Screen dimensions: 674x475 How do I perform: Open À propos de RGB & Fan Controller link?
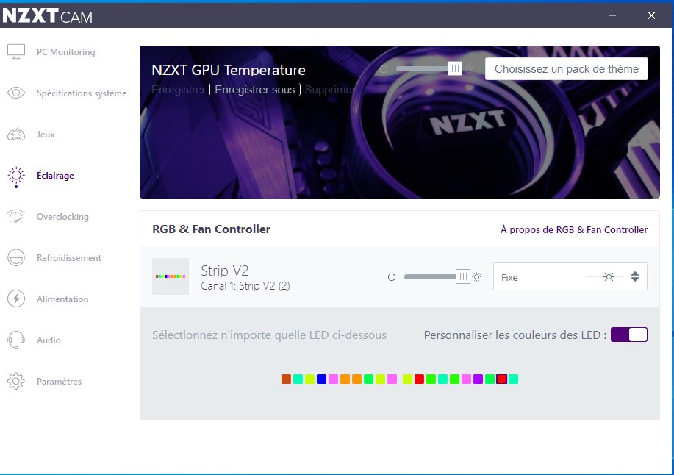click(x=573, y=229)
